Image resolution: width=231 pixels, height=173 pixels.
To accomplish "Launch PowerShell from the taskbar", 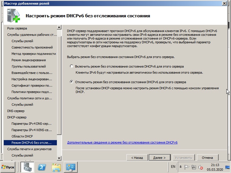I will [42, 167].
